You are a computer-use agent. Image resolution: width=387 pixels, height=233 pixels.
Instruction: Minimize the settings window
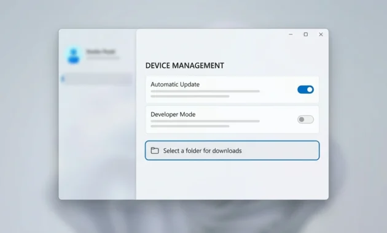point(291,34)
